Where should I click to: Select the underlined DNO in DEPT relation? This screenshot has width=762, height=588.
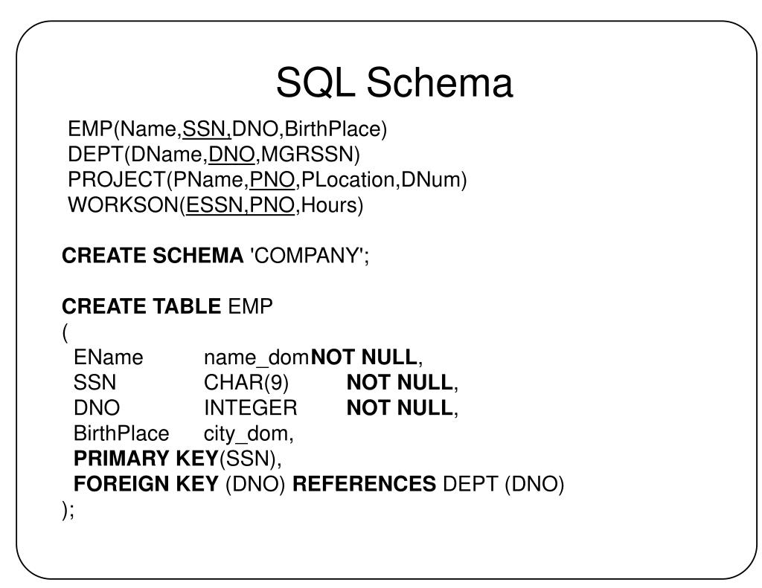tap(232, 155)
